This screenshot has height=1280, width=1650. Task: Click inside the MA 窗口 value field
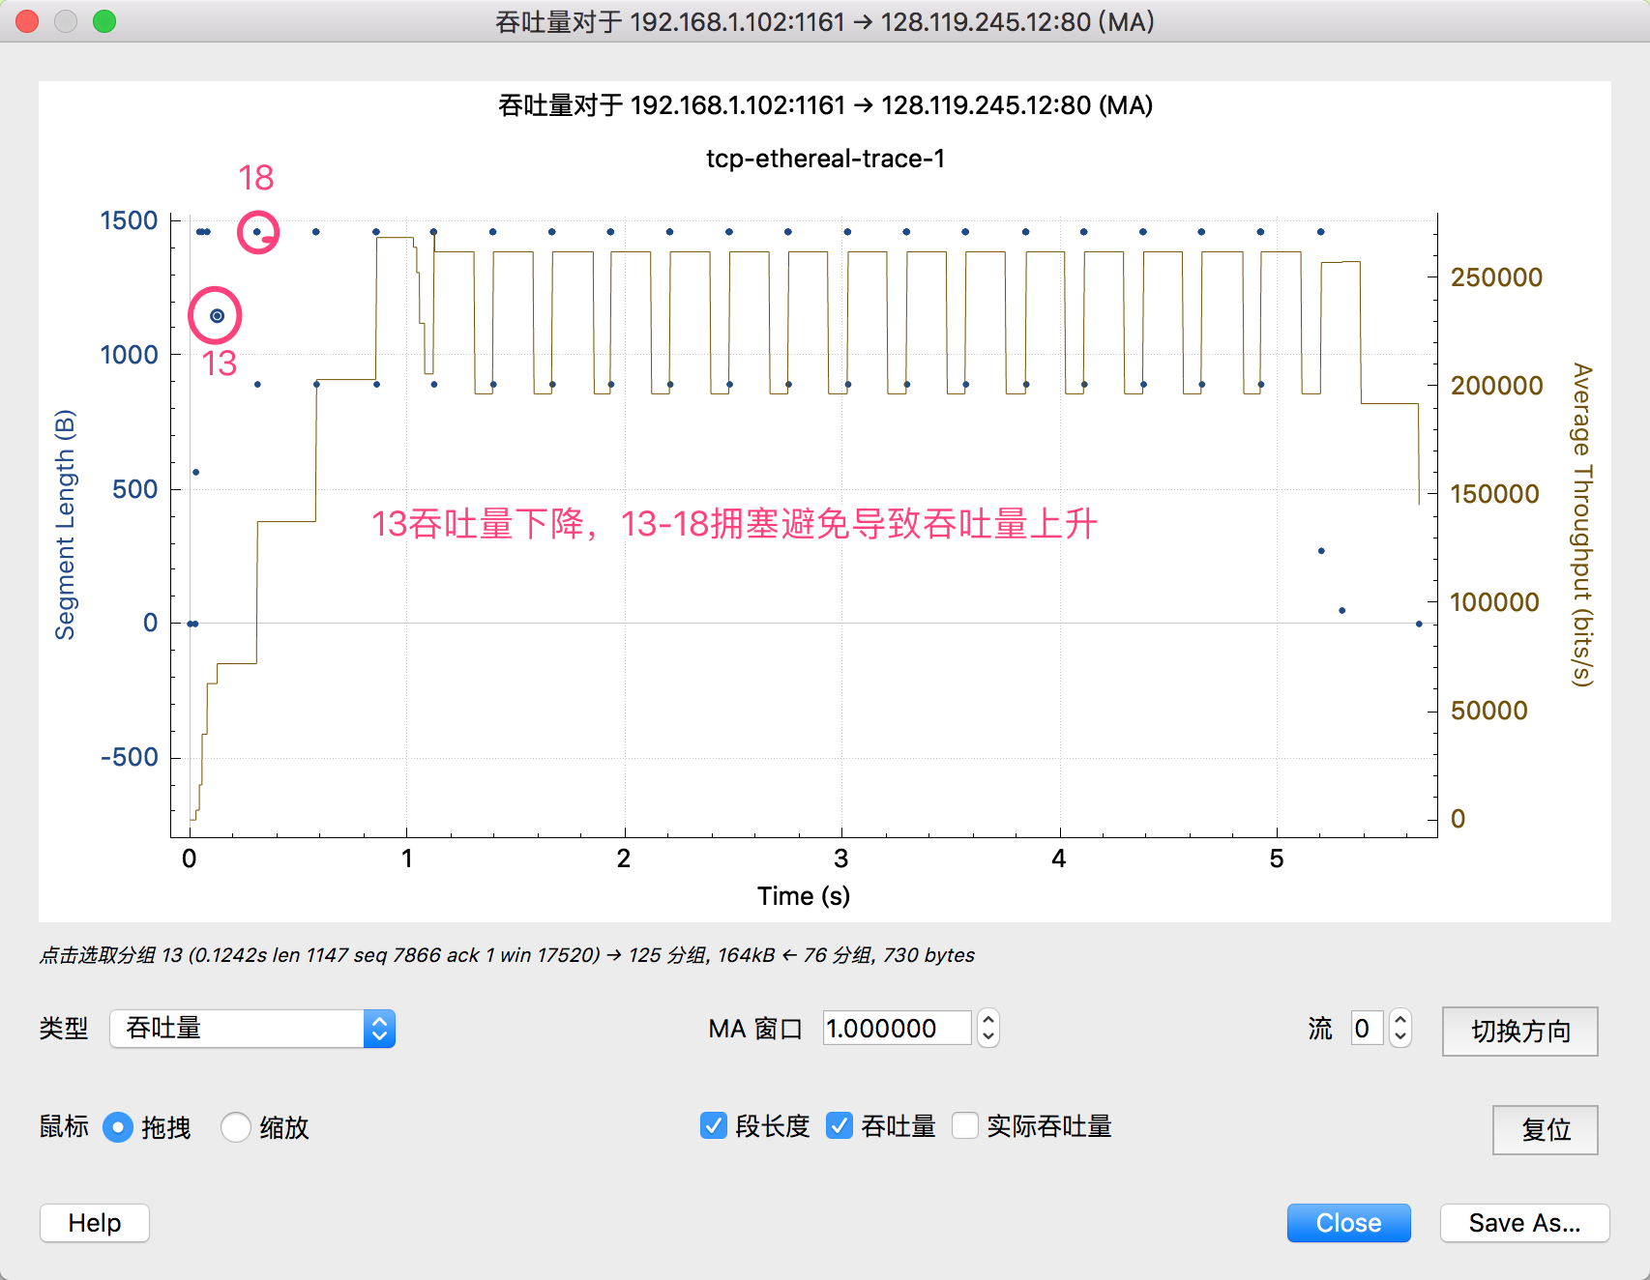click(x=897, y=1028)
